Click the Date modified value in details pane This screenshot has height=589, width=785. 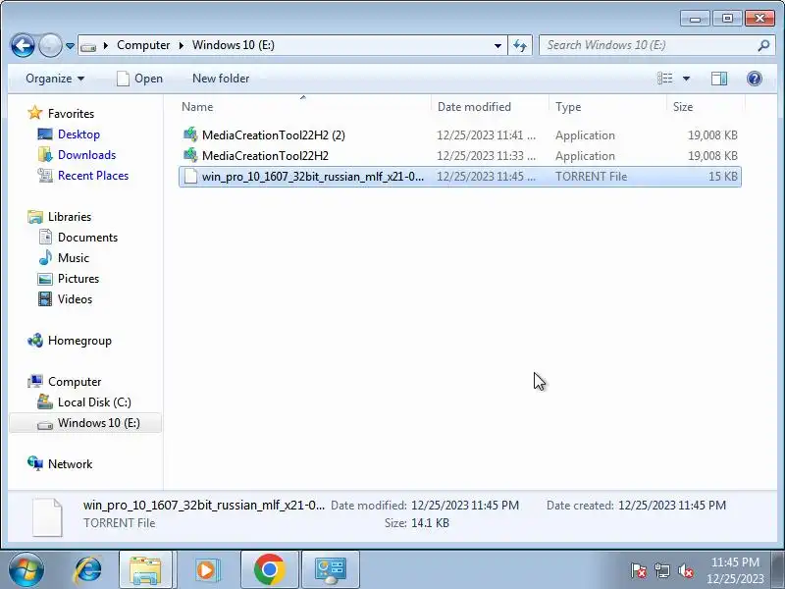click(x=465, y=505)
